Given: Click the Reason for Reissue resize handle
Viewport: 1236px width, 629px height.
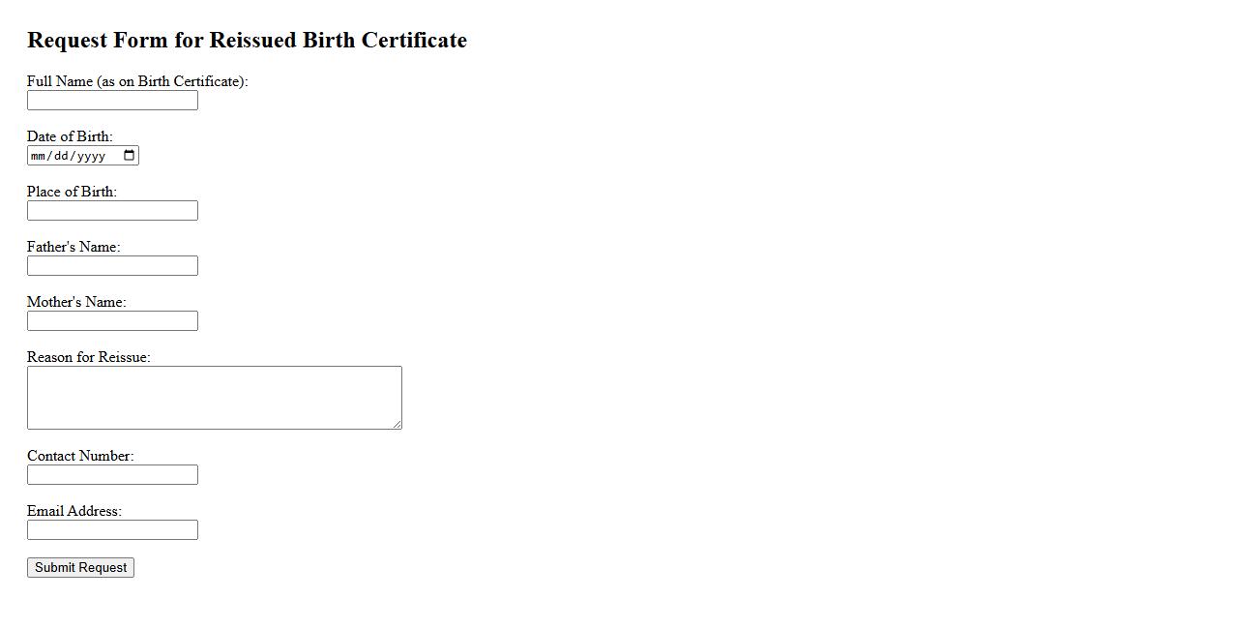Looking at the screenshot, I should [x=397, y=424].
